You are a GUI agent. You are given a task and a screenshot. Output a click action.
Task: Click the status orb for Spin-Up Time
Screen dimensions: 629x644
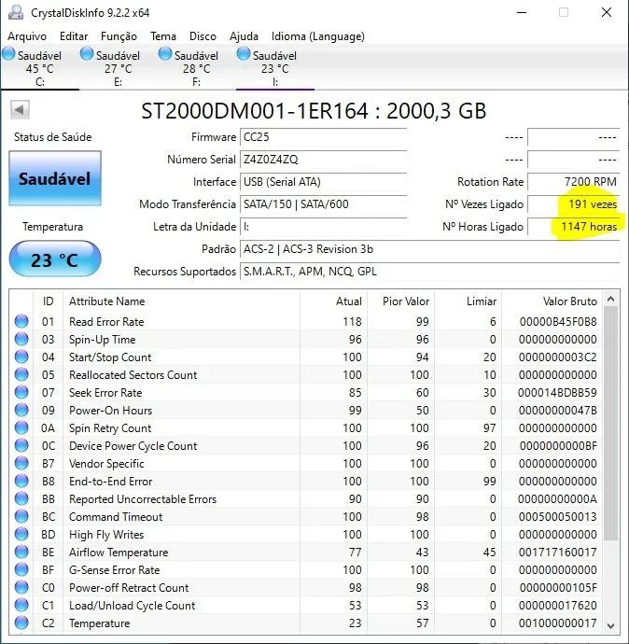pyautogui.click(x=21, y=339)
